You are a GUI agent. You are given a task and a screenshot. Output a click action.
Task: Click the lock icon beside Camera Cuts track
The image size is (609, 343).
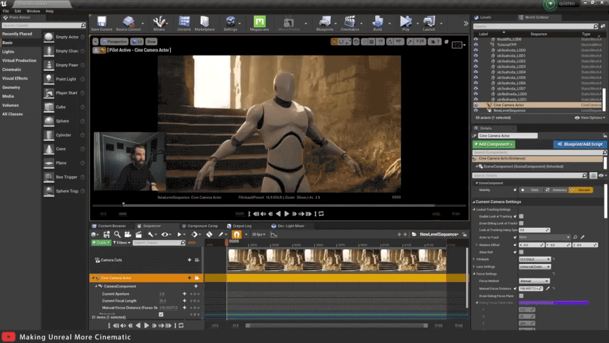coord(197,260)
